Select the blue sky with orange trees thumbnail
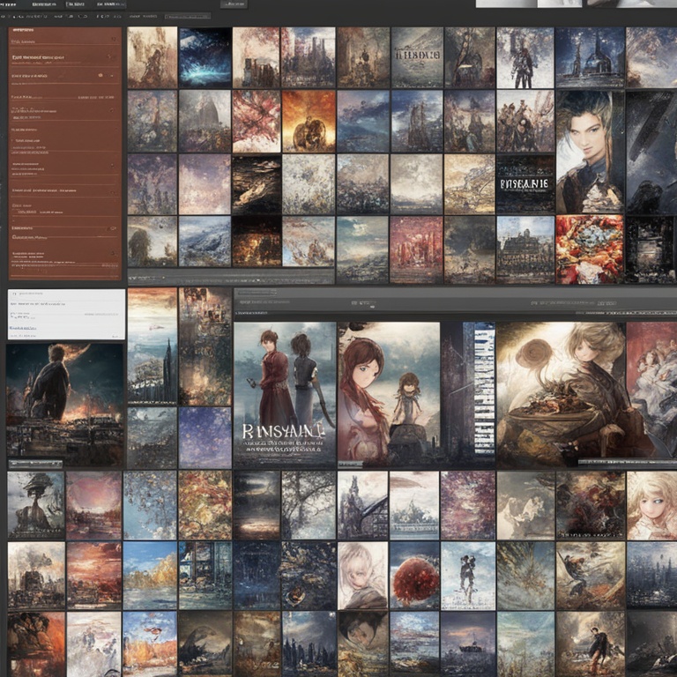The image size is (677, 677). [x=150, y=575]
